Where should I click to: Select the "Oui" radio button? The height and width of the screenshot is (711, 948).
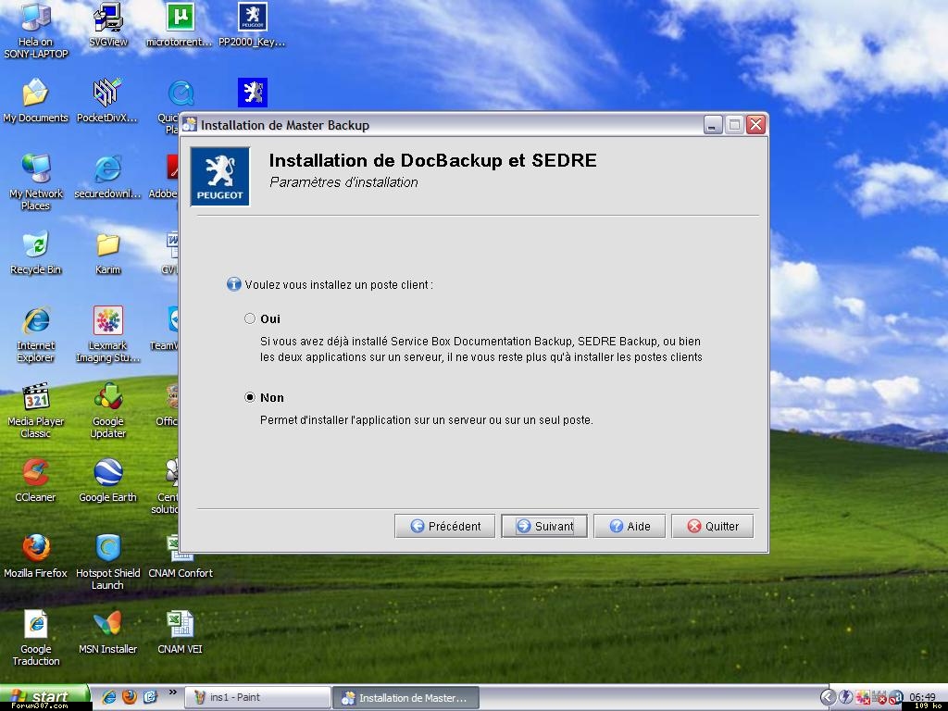[250, 318]
